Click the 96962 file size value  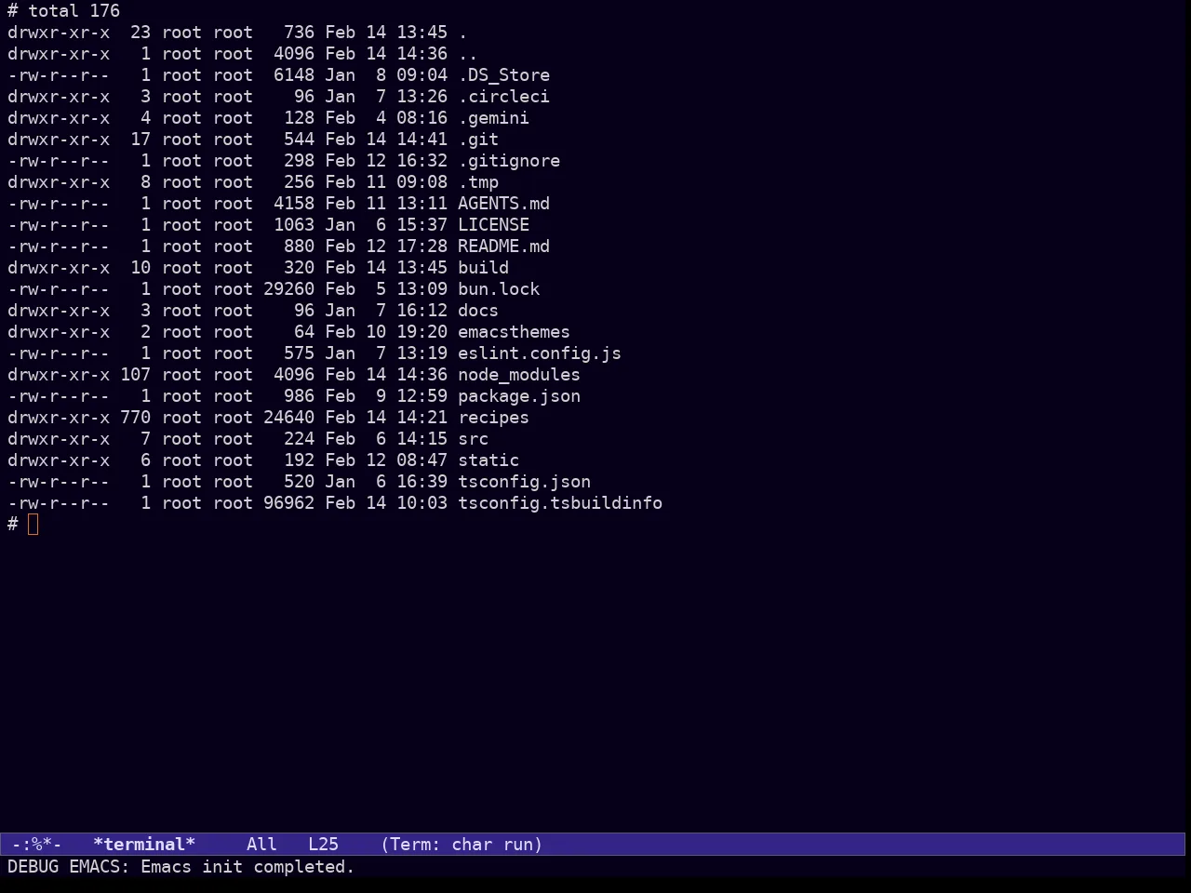[288, 503]
